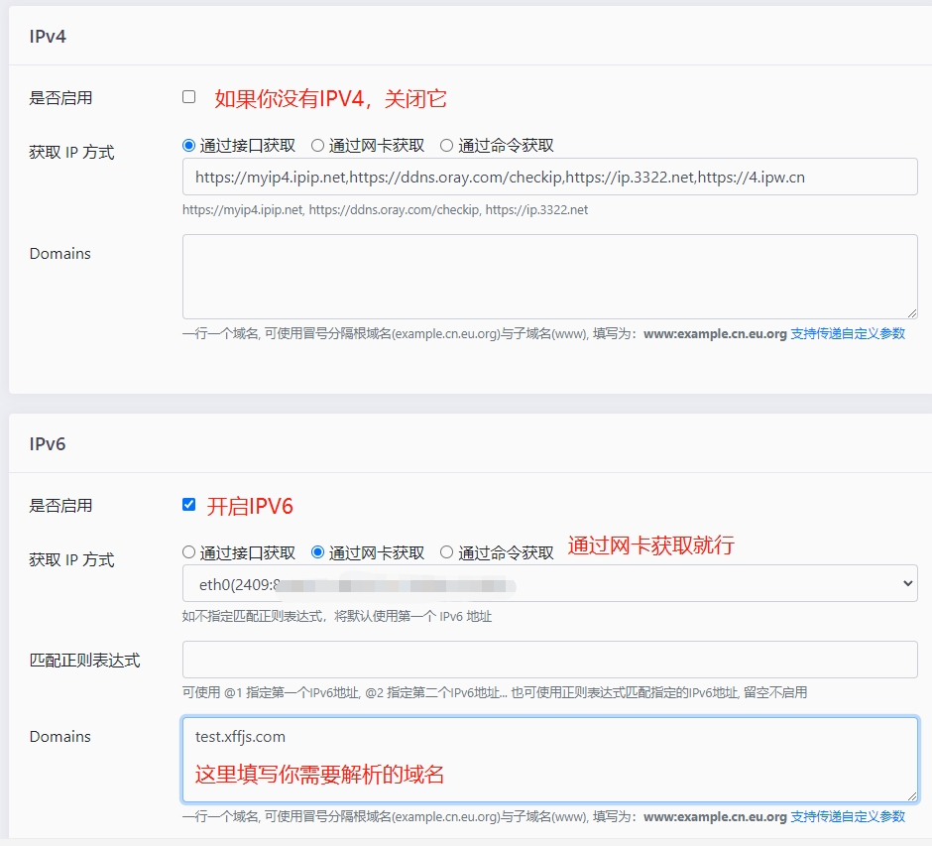Click the IPv6 匹配正则表达式 label
932x846 pixels.
point(84,661)
